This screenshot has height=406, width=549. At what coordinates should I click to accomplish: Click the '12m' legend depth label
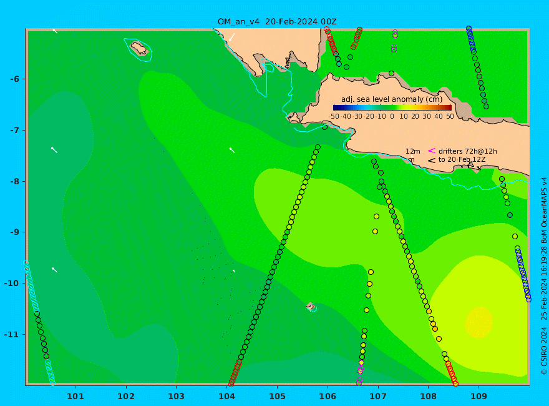(413, 151)
